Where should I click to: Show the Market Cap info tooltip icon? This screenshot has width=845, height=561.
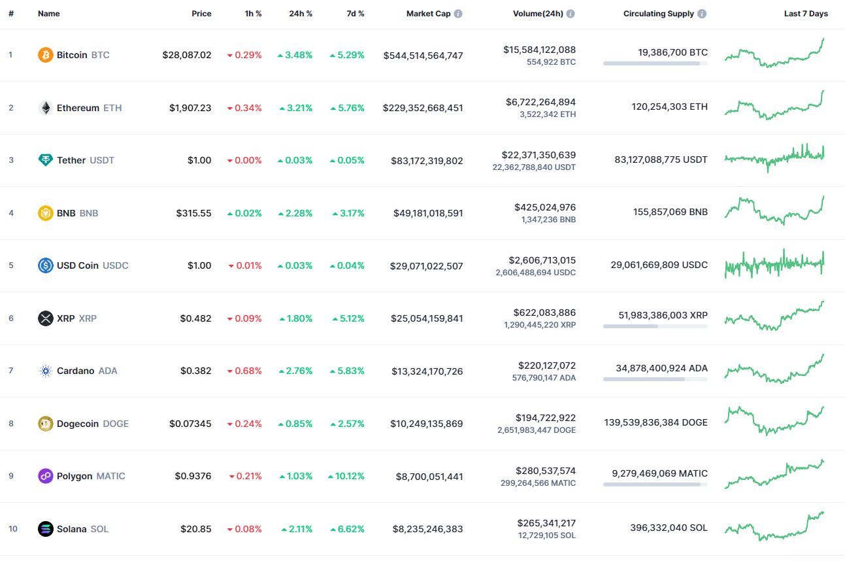(458, 14)
